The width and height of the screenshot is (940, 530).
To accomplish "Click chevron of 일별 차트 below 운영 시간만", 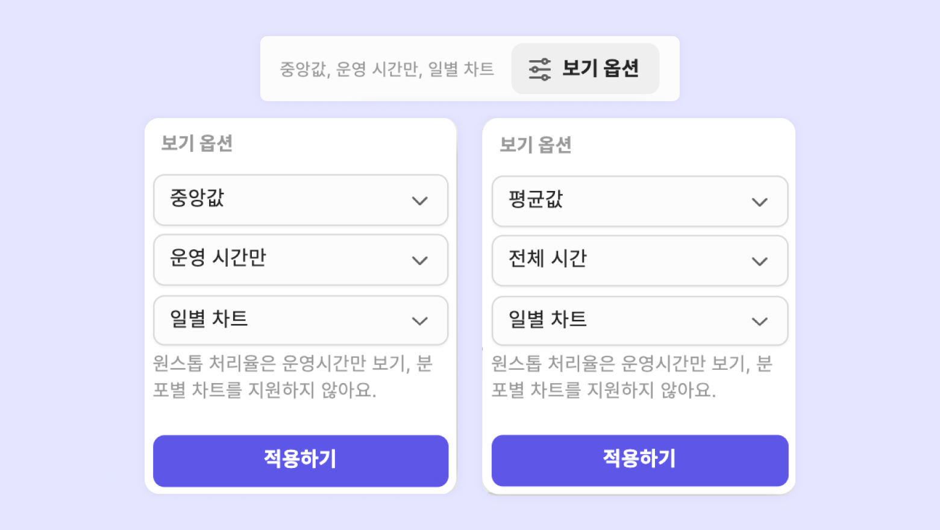I will [420, 320].
